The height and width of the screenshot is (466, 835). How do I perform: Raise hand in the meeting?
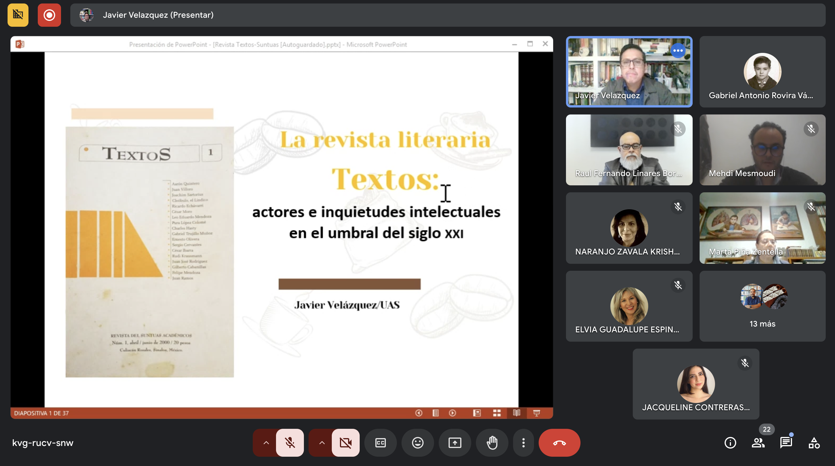(492, 443)
